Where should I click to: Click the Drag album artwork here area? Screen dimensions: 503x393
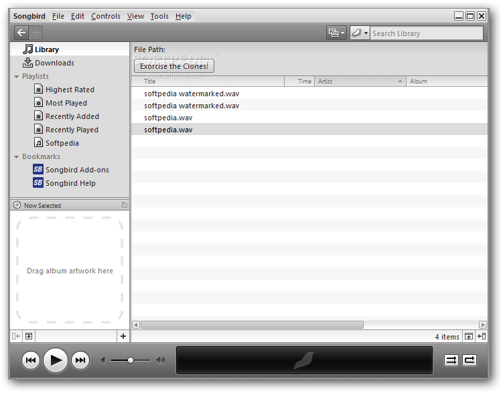pos(70,271)
